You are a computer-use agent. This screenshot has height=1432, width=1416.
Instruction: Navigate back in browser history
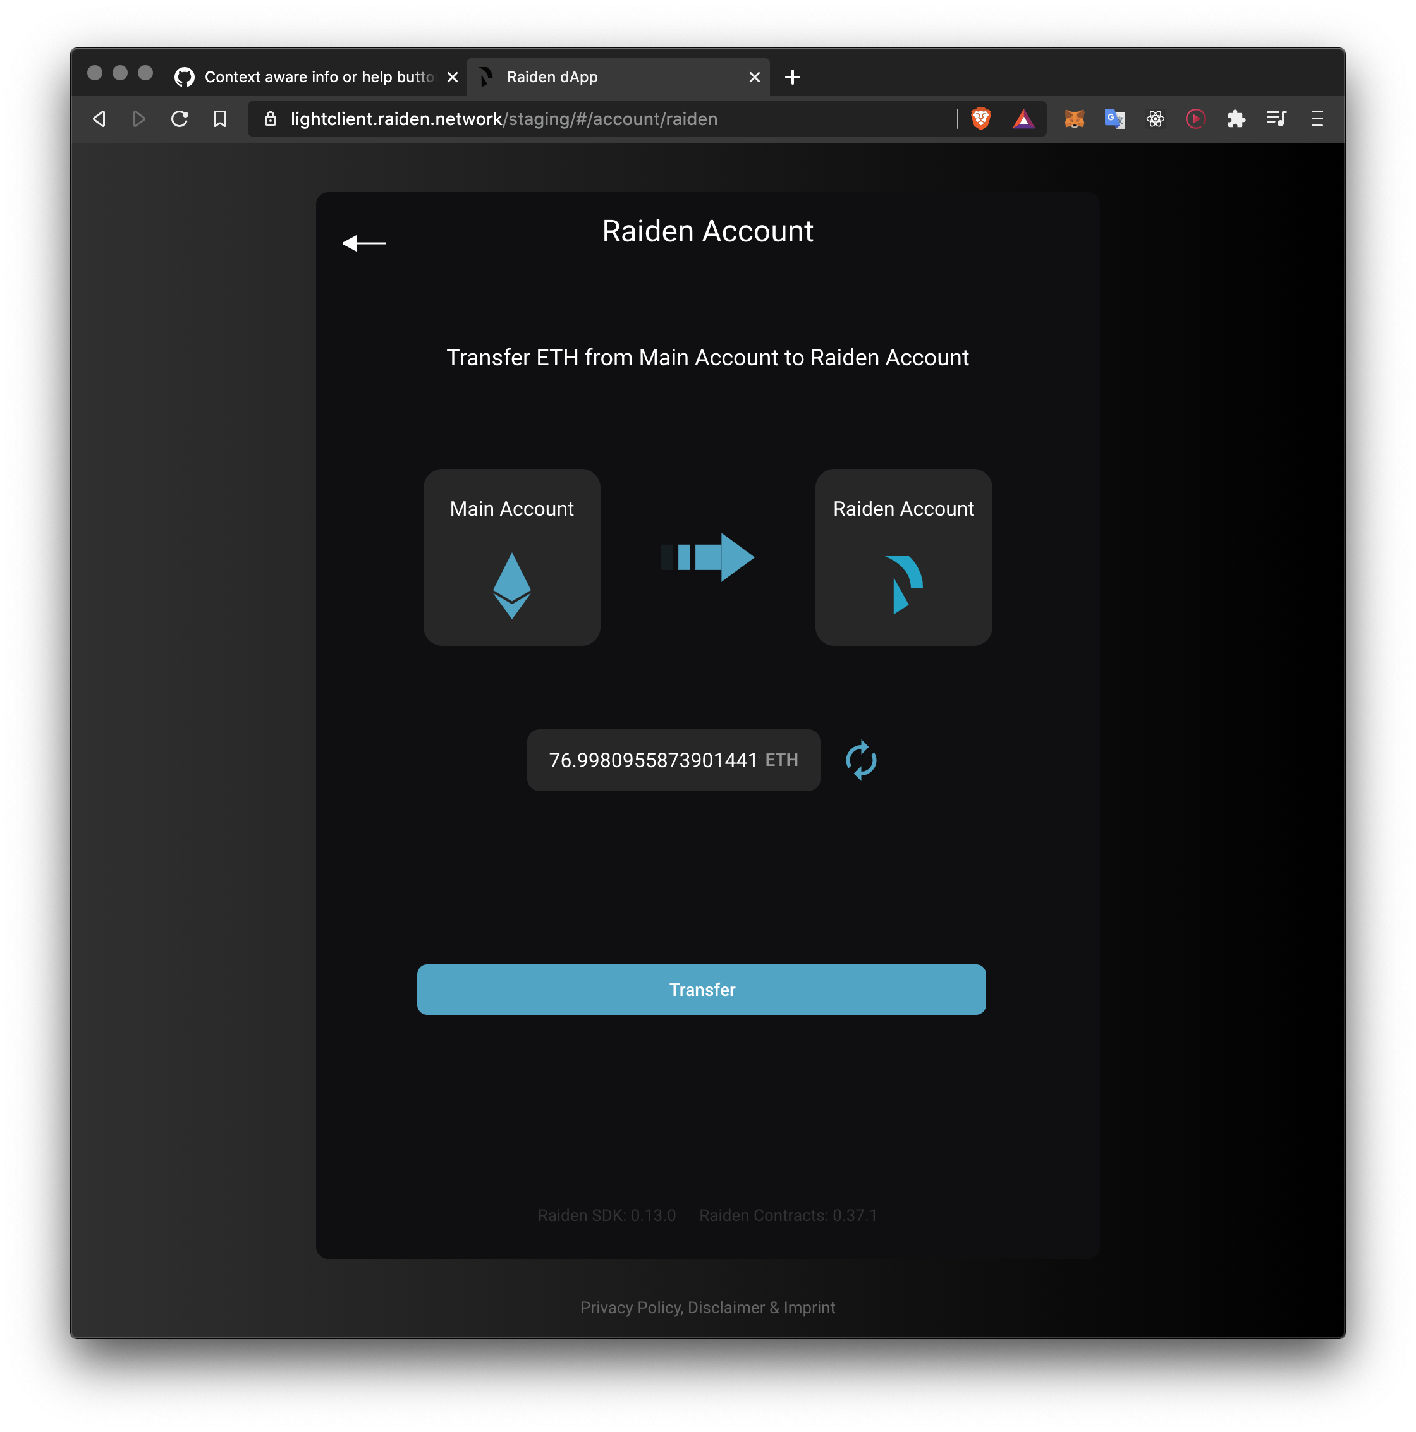click(x=99, y=119)
